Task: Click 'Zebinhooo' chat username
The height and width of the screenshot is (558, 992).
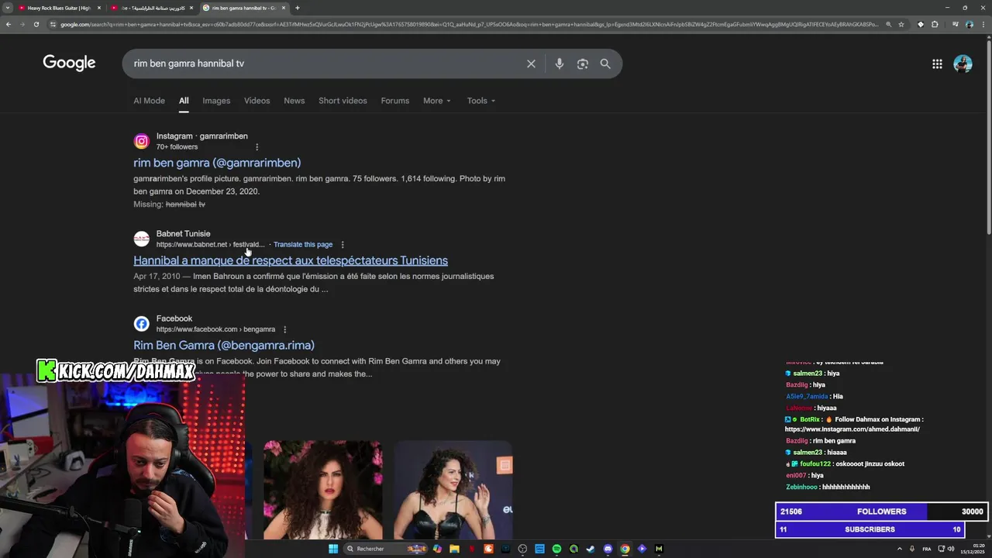Action: point(801,487)
